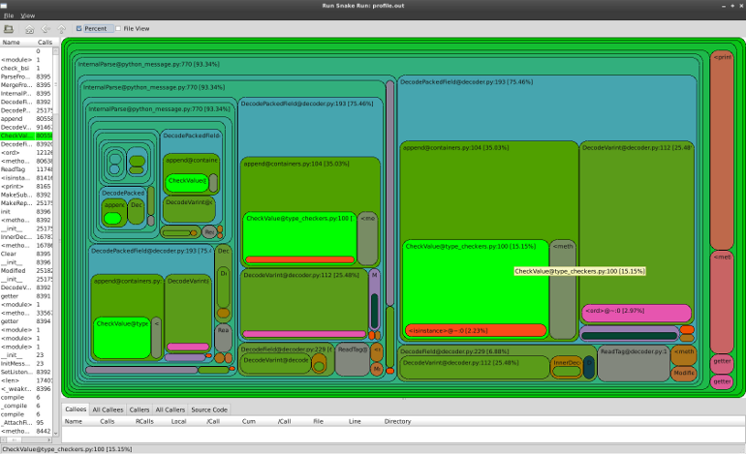This screenshot has height=454, width=746.
Task: Select the InternalP... row in function list
Action: click(26, 94)
